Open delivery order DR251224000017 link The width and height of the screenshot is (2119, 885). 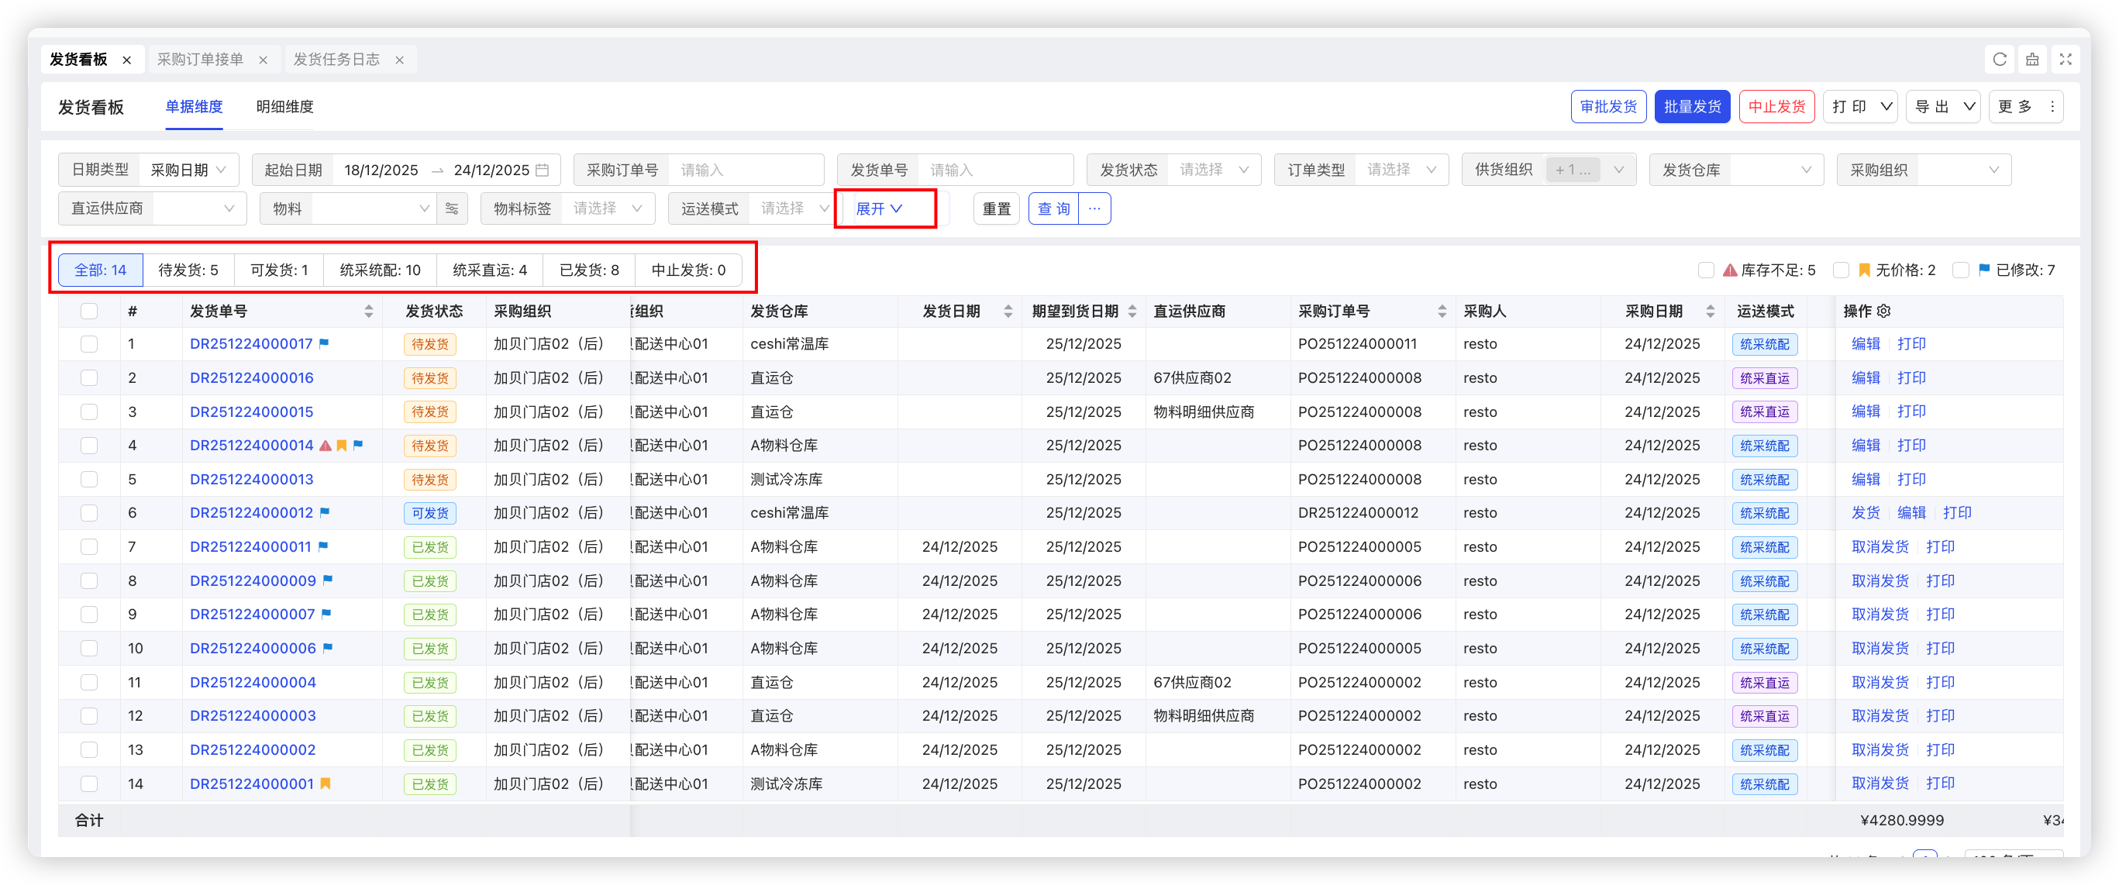251,344
